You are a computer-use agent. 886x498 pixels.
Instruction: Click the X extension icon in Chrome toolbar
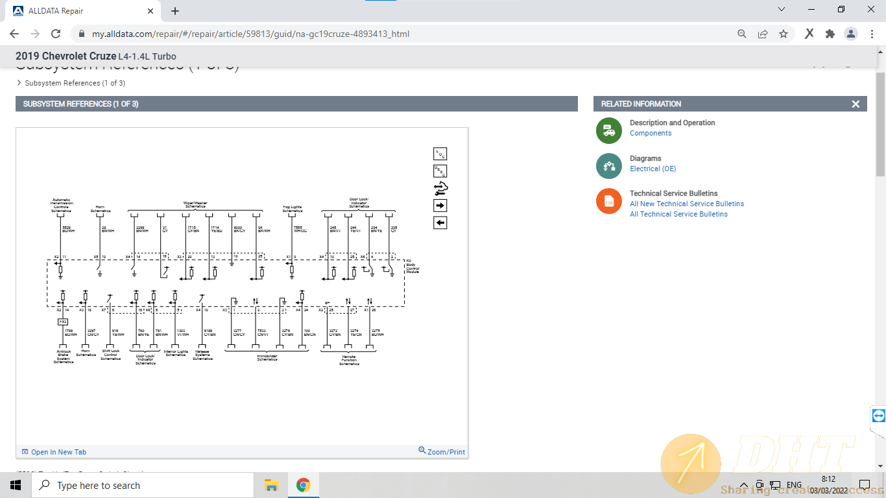coord(809,34)
